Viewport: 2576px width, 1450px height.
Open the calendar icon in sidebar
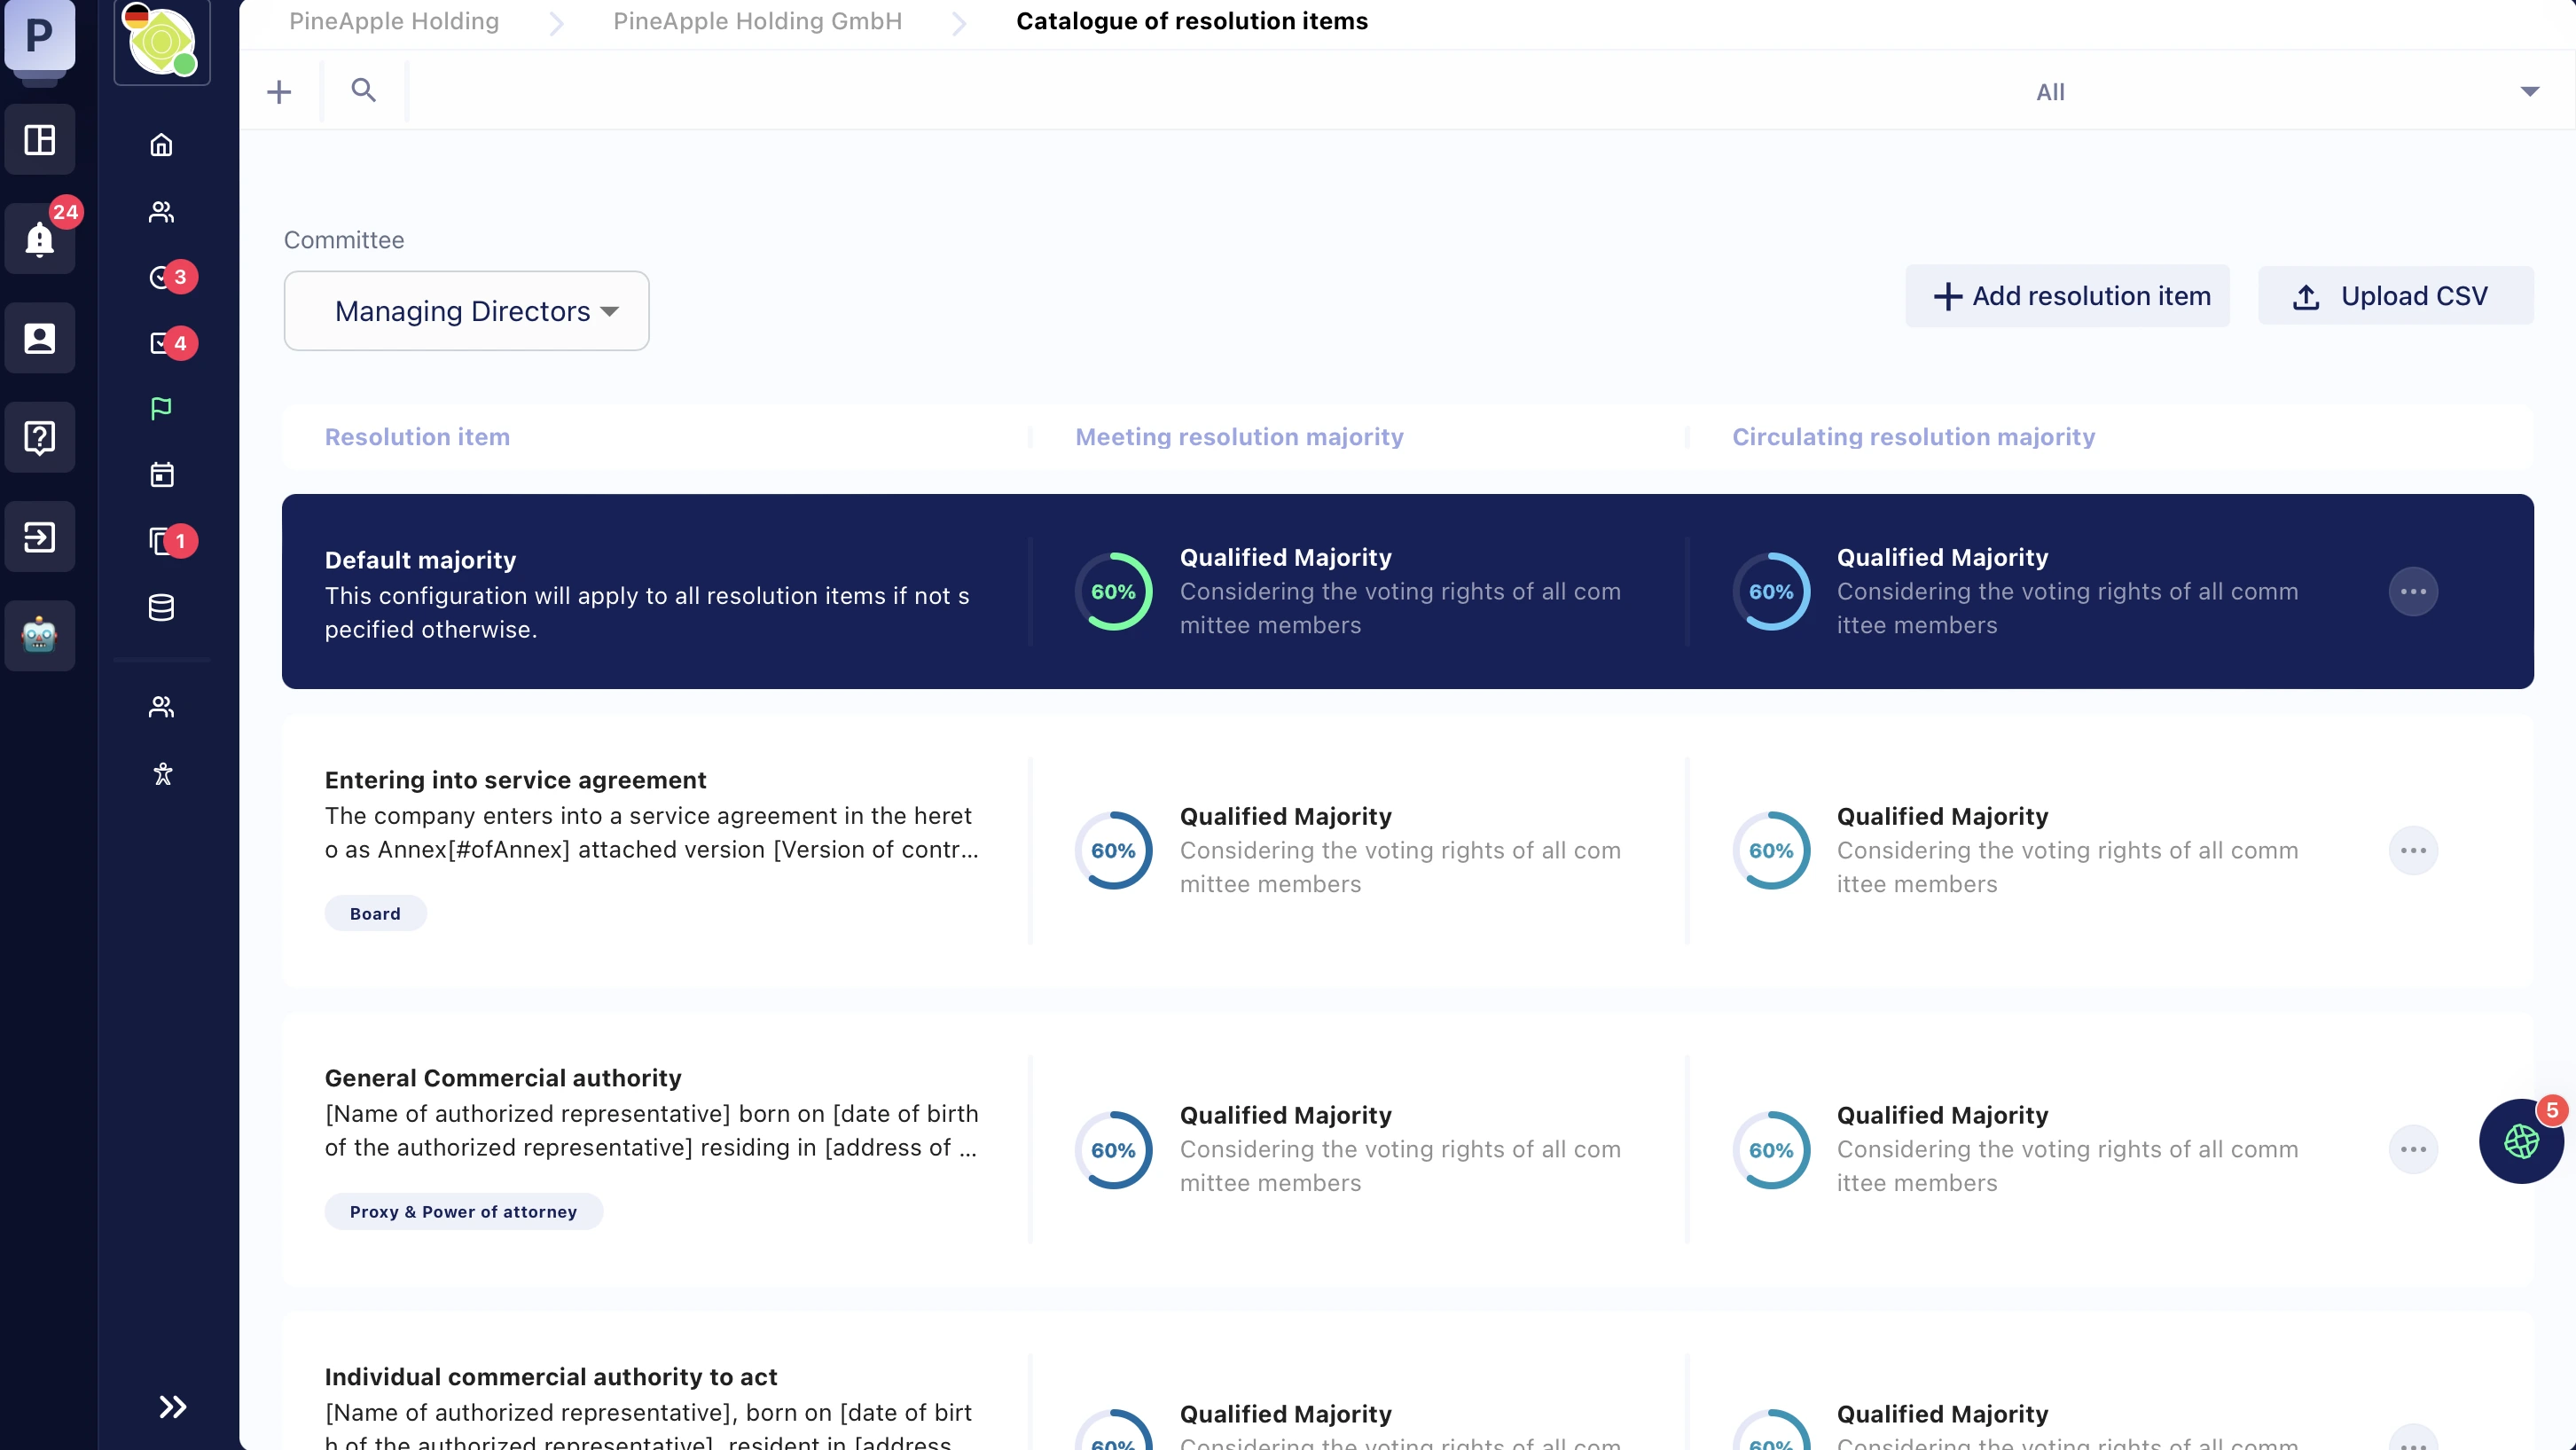[161, 474]
